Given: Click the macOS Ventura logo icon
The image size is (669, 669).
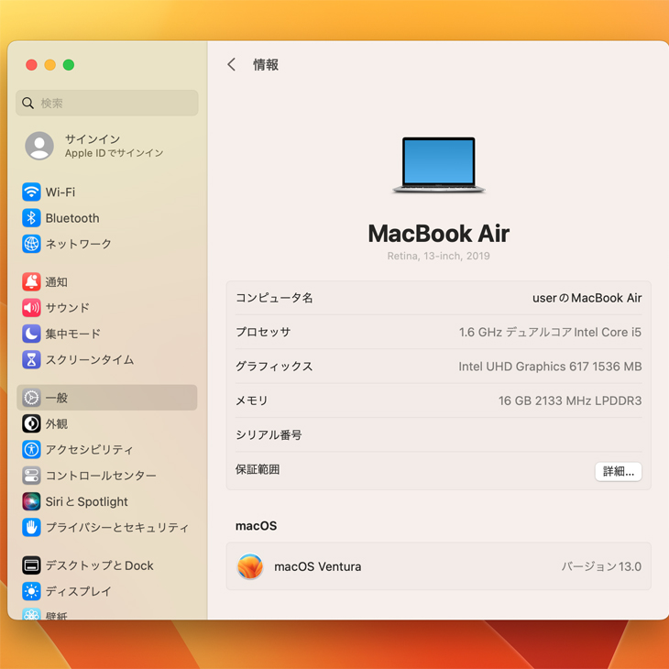Looking at the screenshot, I should 250,566.
